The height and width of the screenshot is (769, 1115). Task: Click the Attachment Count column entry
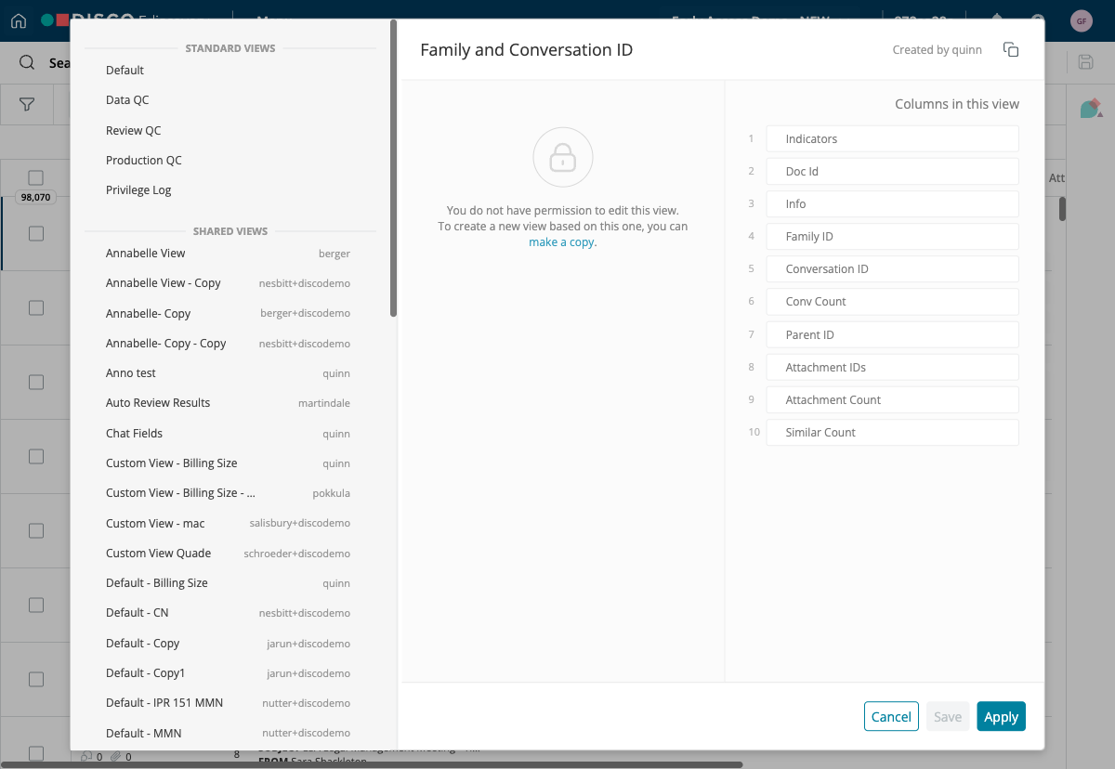click(x=892, y=400)
